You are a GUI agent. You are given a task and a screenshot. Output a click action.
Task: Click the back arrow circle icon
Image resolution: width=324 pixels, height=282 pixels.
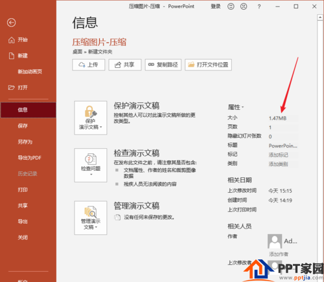(11, 23)
